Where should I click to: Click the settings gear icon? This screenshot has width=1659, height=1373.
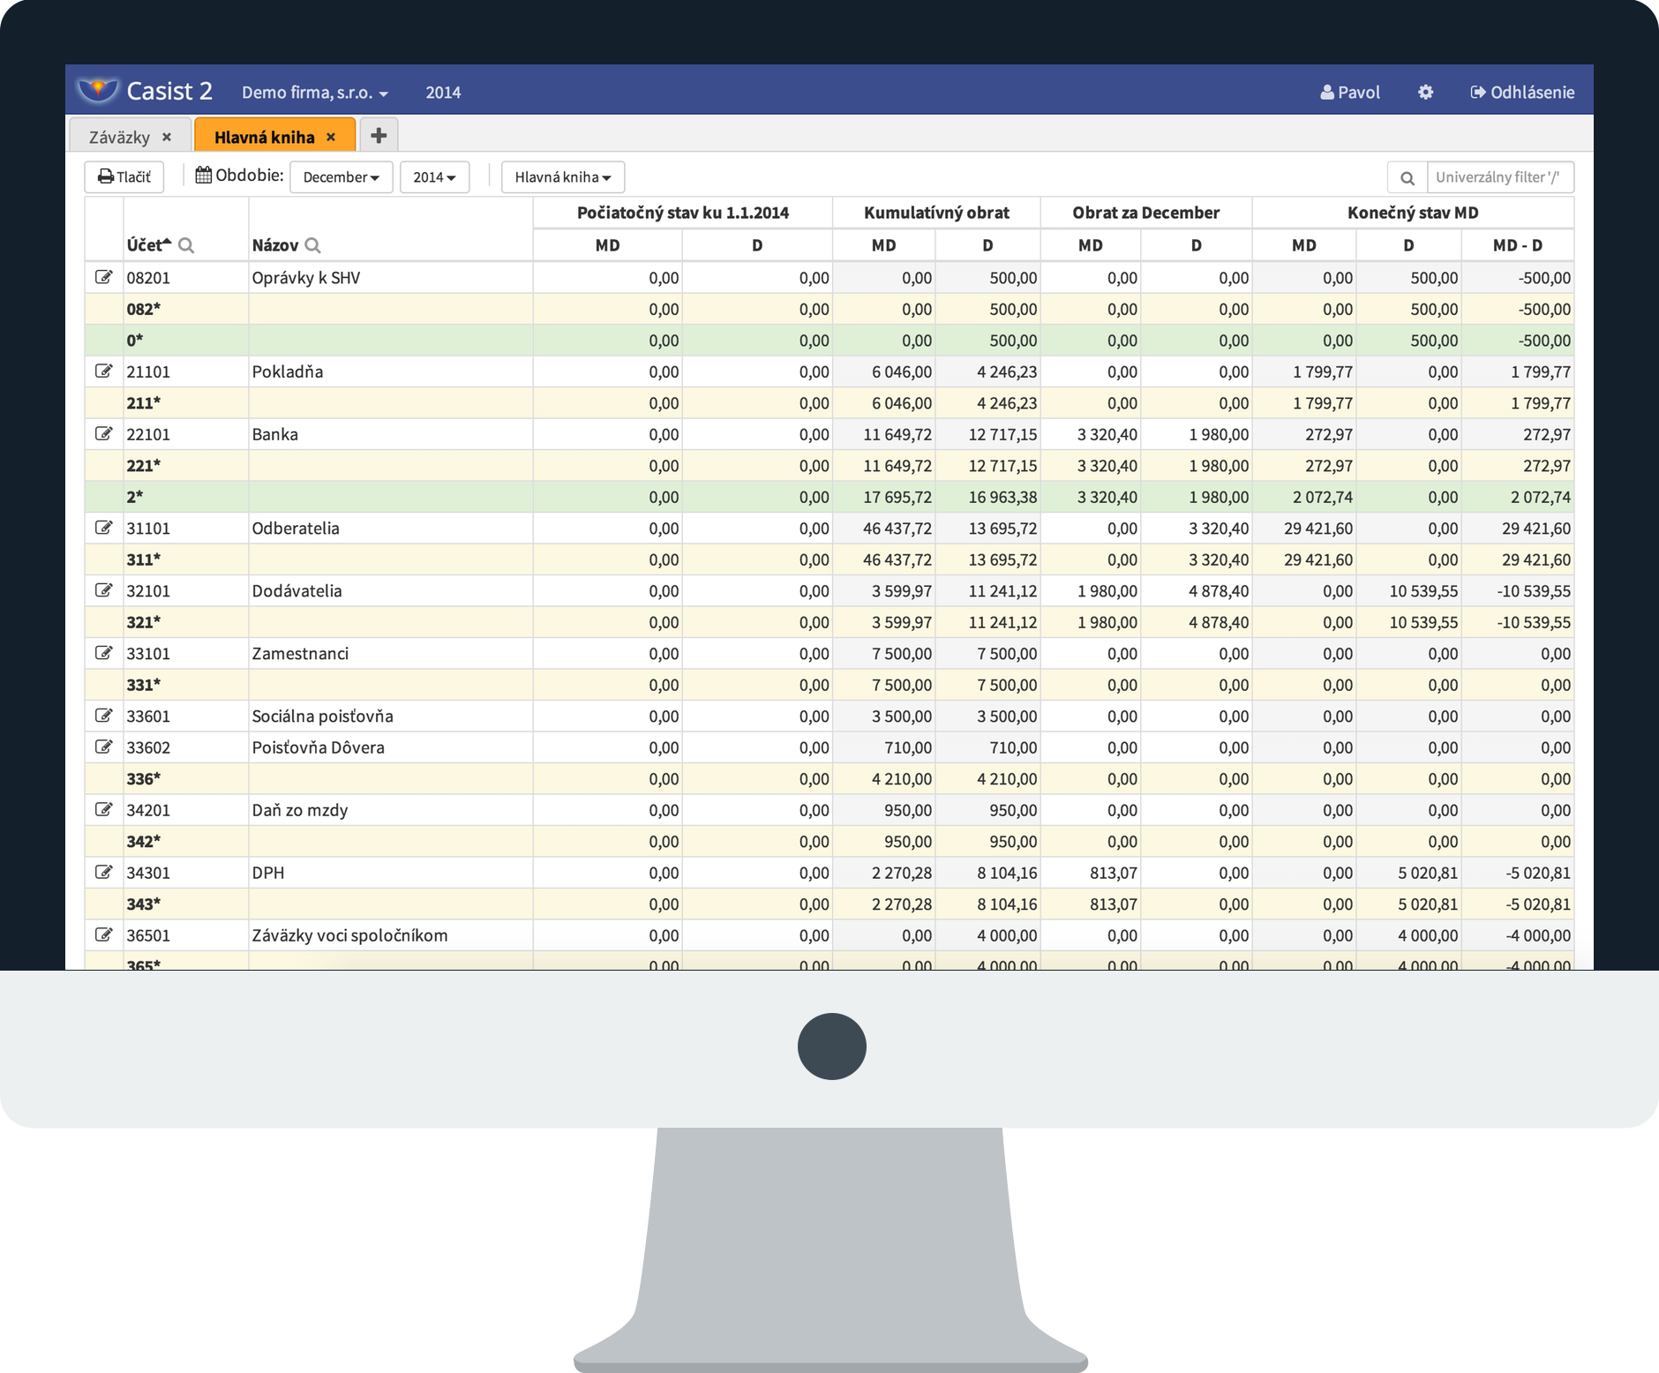pos(1425,92)
